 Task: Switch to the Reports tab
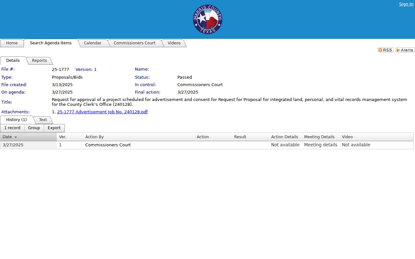39,61
